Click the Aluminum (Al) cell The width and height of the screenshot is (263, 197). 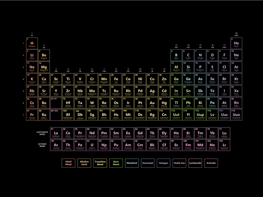[x=176, y=67]
